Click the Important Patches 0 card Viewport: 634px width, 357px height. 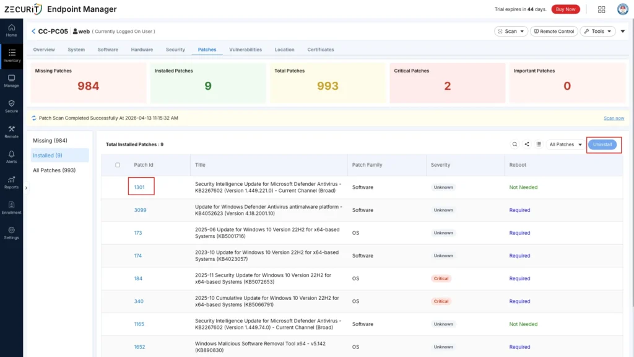tap(567, 82)
